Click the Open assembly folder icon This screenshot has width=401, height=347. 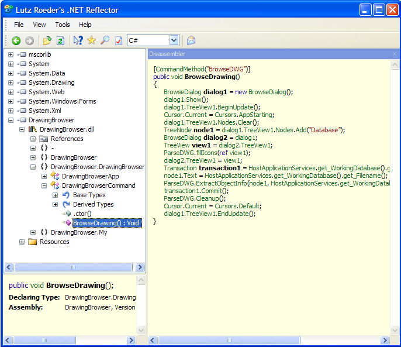[x=47, y=40]
